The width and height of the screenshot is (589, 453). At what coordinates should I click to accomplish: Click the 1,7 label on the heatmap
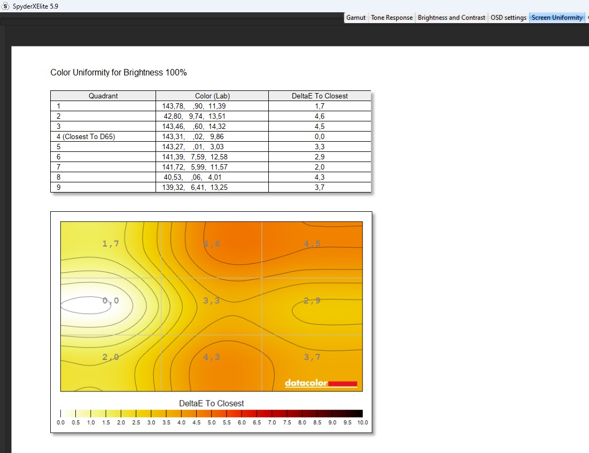point(111,244)
